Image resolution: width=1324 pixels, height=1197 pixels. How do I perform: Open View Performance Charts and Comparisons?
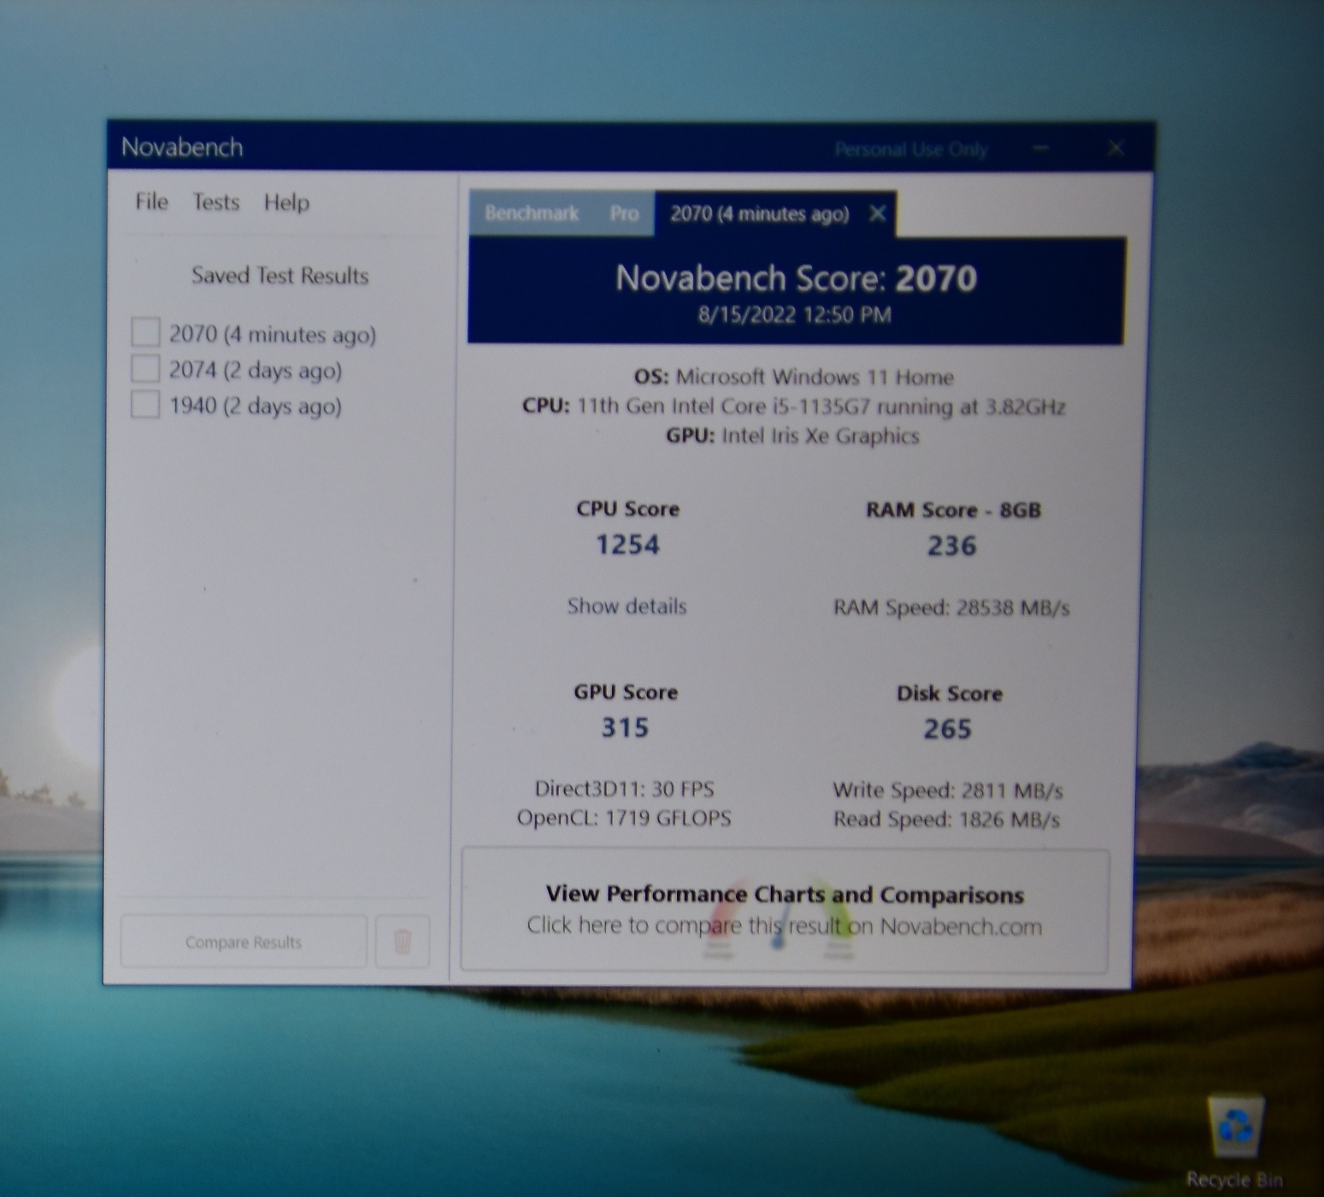tap(785, 910)
